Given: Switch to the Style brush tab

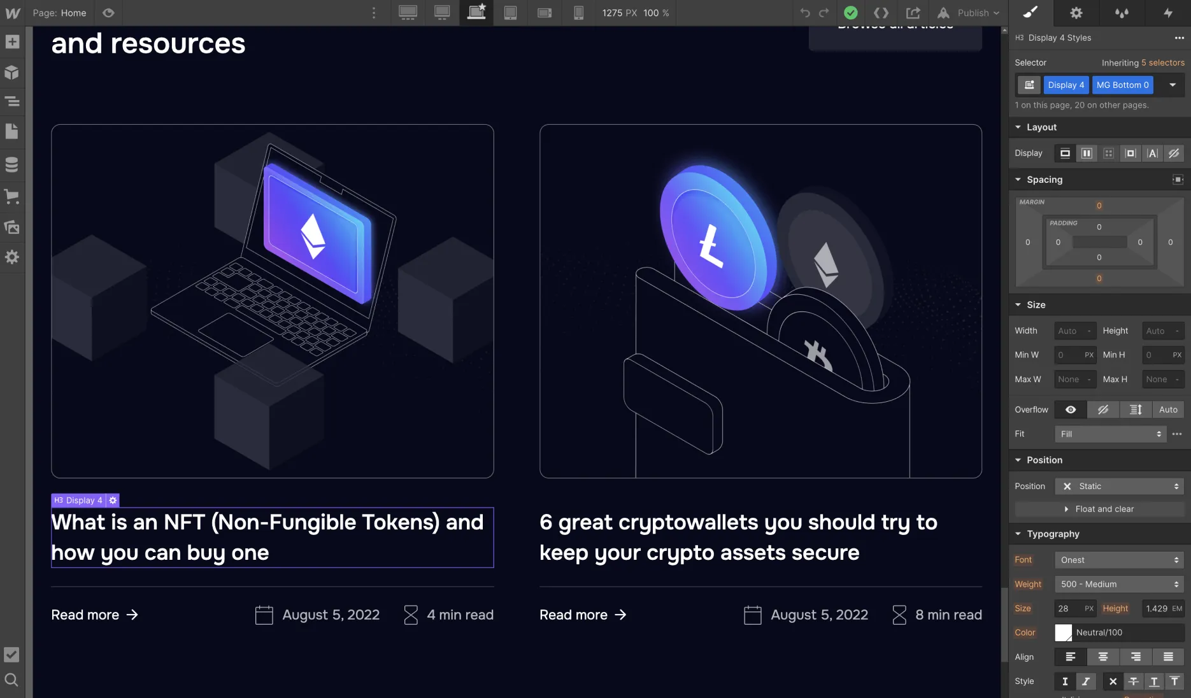Looking at the screenshot, I should point(1031,13).
